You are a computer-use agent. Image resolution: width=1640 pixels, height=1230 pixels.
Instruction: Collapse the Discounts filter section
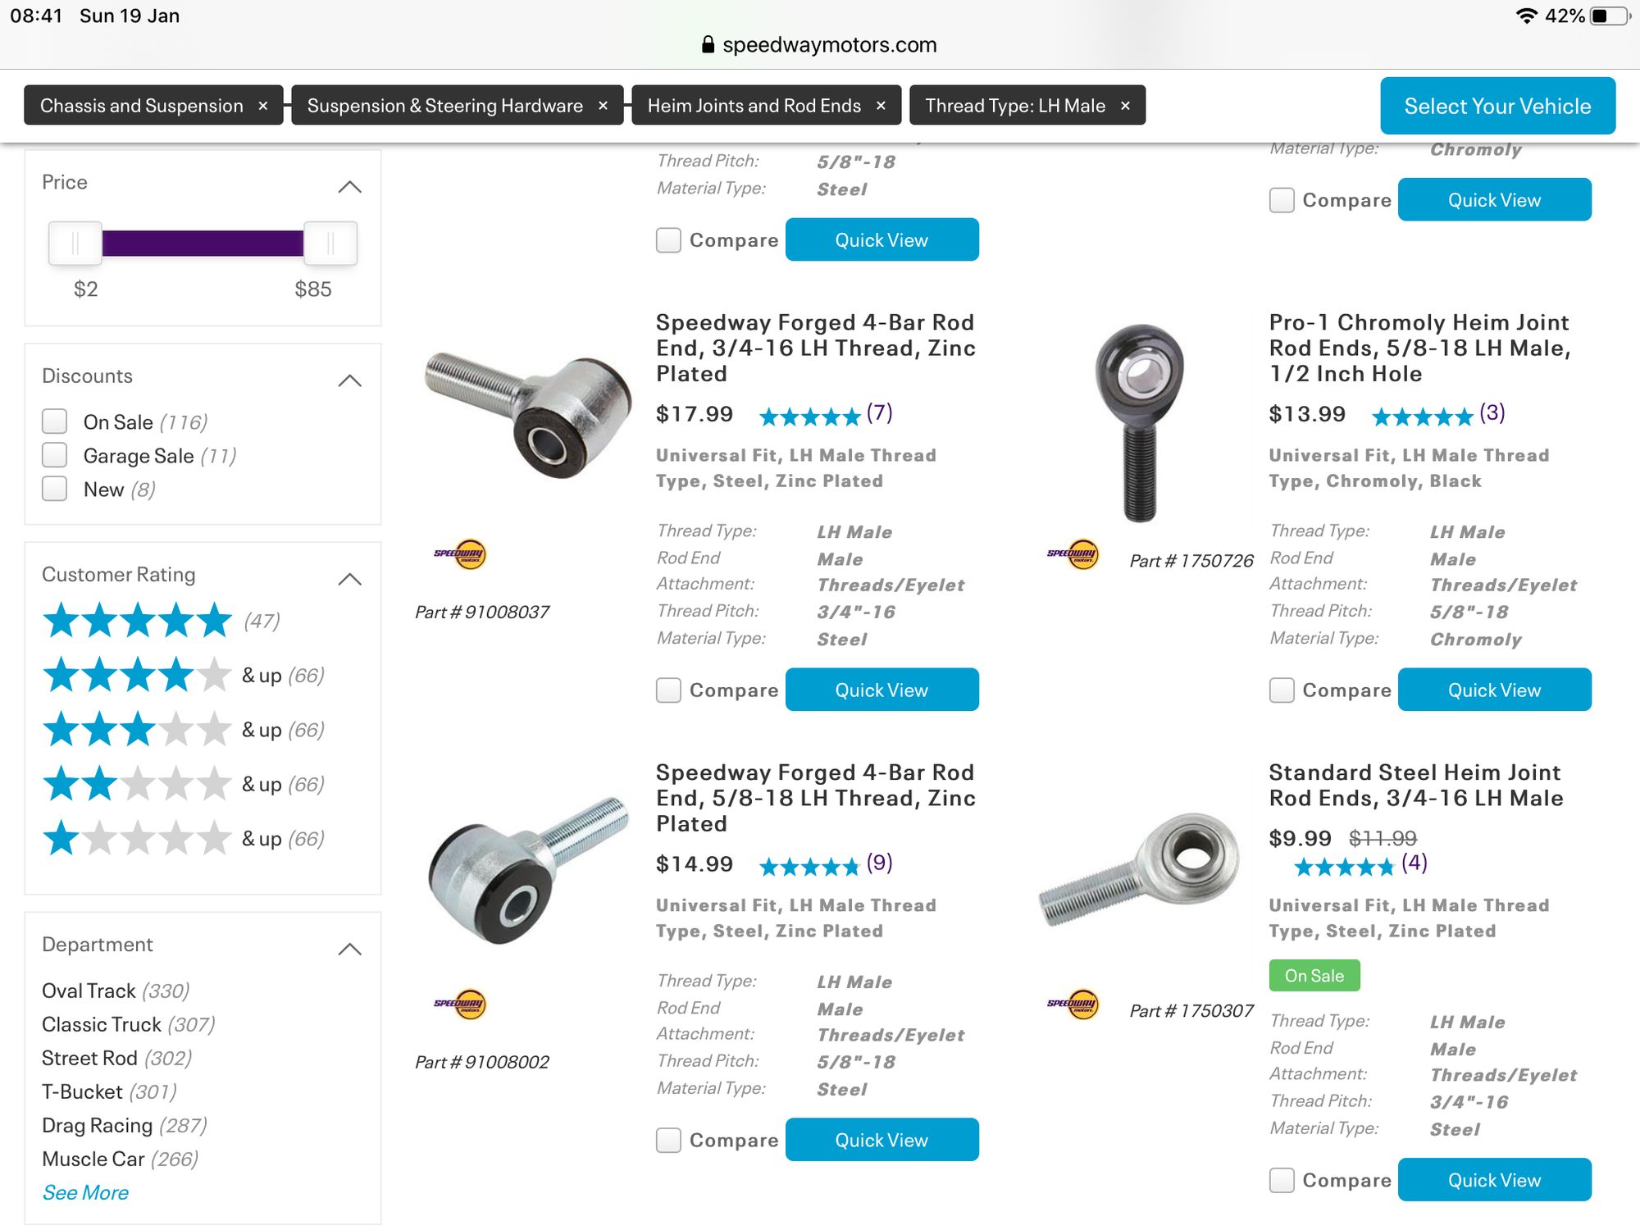click(x=350, y=380)
